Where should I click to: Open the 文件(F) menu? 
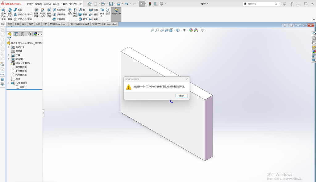point(30,4)
